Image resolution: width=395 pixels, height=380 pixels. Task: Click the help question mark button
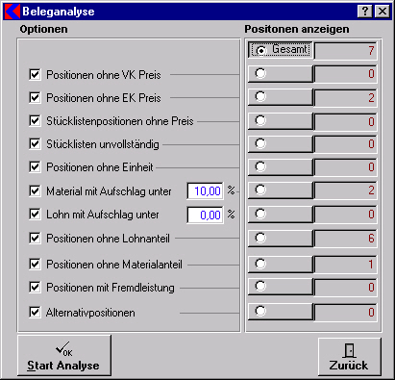click(364, 12)
